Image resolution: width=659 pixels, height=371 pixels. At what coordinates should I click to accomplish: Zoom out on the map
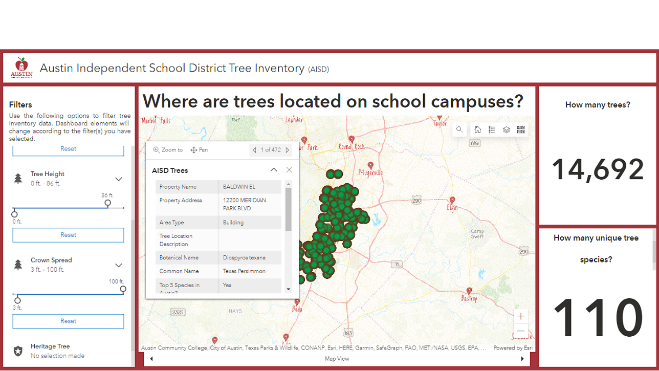click(521, 331)
